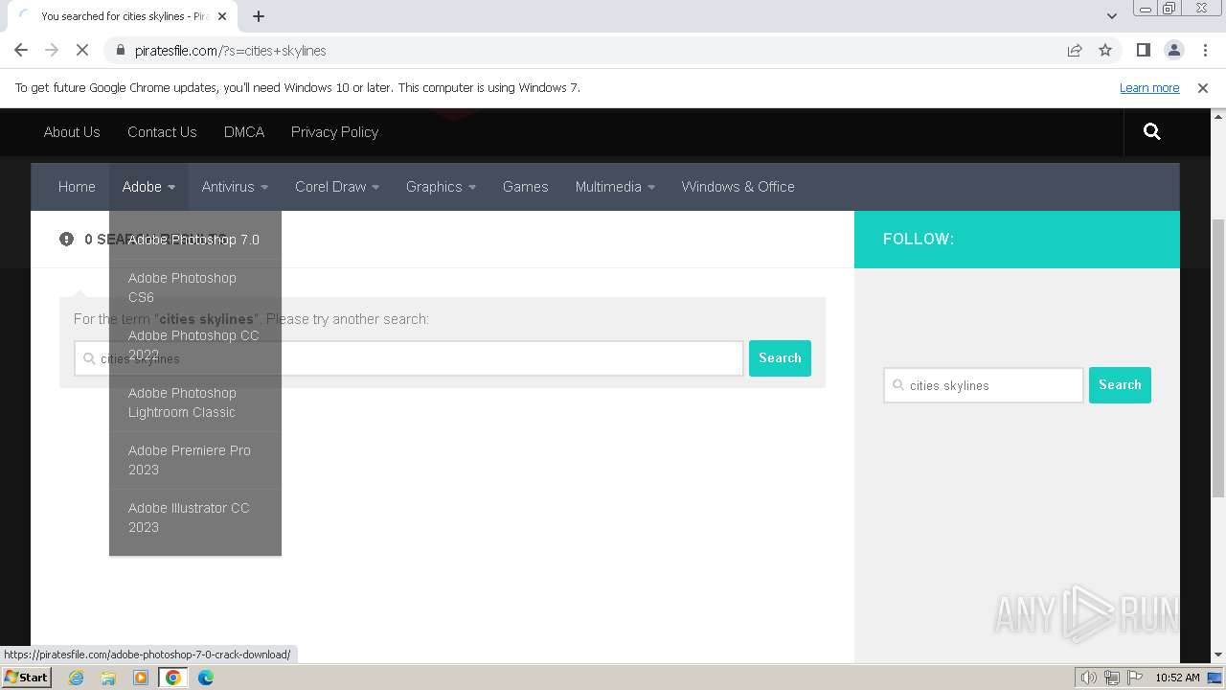Viewport: 1226px width, 690px height.
Task: Click the browser address bar
Action: pos(594,50)
